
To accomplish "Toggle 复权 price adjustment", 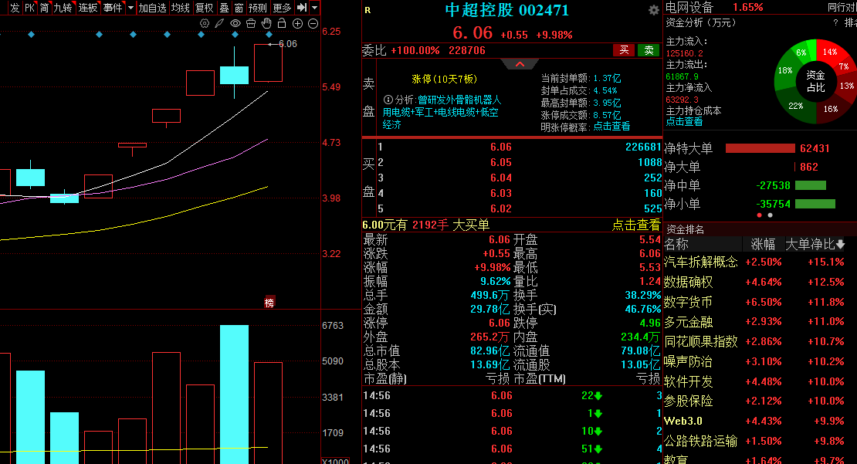I will coord(205,8).
